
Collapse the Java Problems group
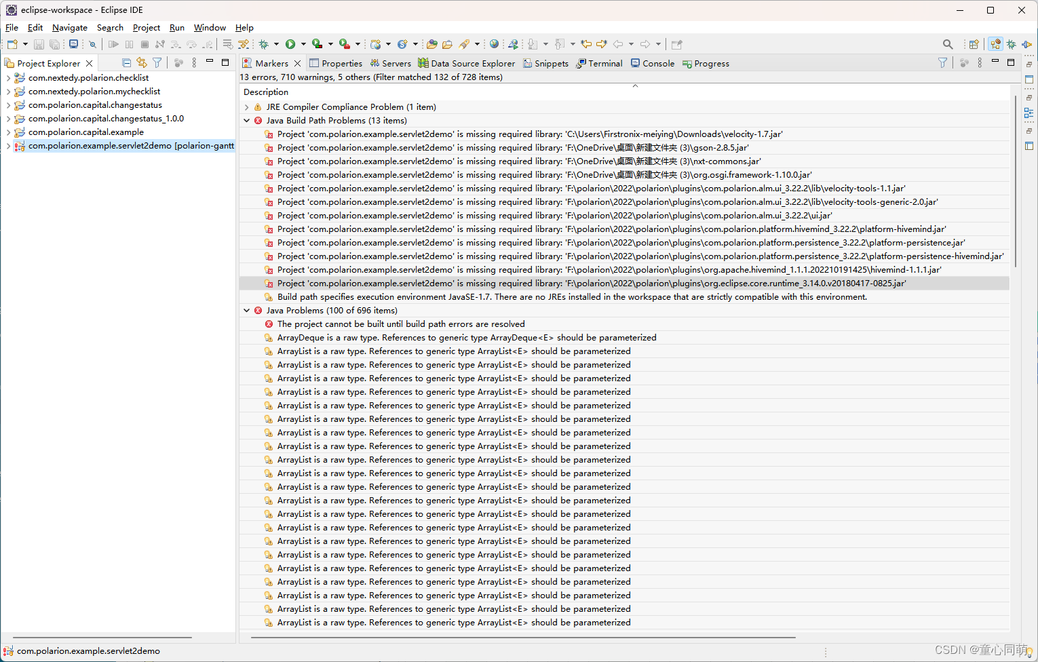click(247, 311)
